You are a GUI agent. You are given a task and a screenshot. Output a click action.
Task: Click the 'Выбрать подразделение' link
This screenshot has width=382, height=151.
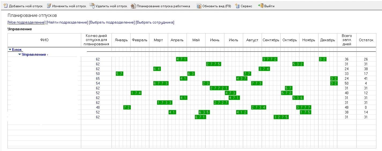pos(112,22)
